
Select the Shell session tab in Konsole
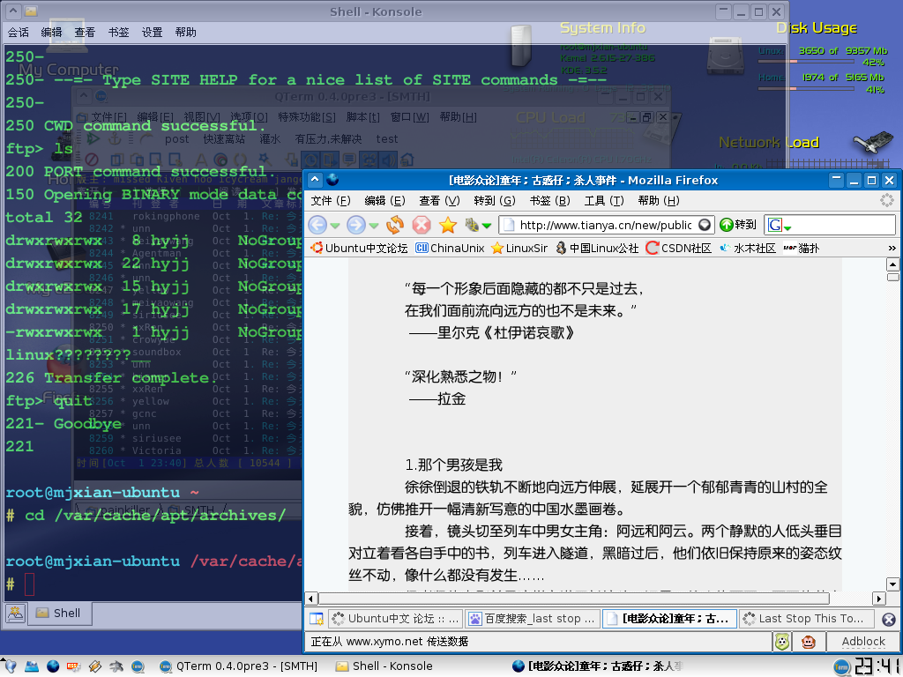[59, 614]
